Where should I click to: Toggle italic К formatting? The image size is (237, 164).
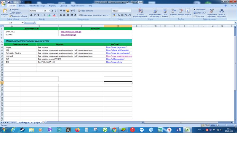[35, 15]
